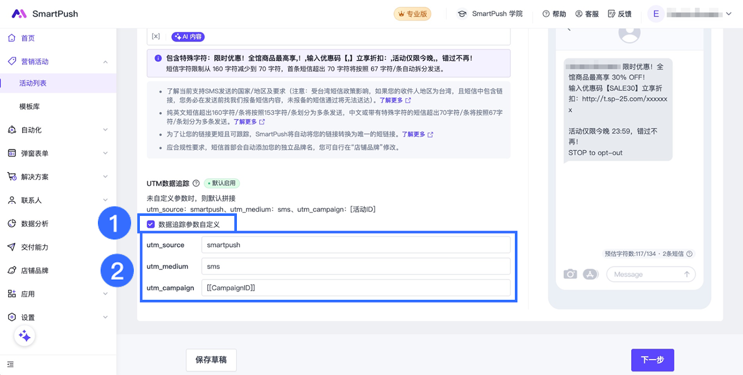Click the AI 内容 button
The image size is (743, 375).
(x=188, y=37)
